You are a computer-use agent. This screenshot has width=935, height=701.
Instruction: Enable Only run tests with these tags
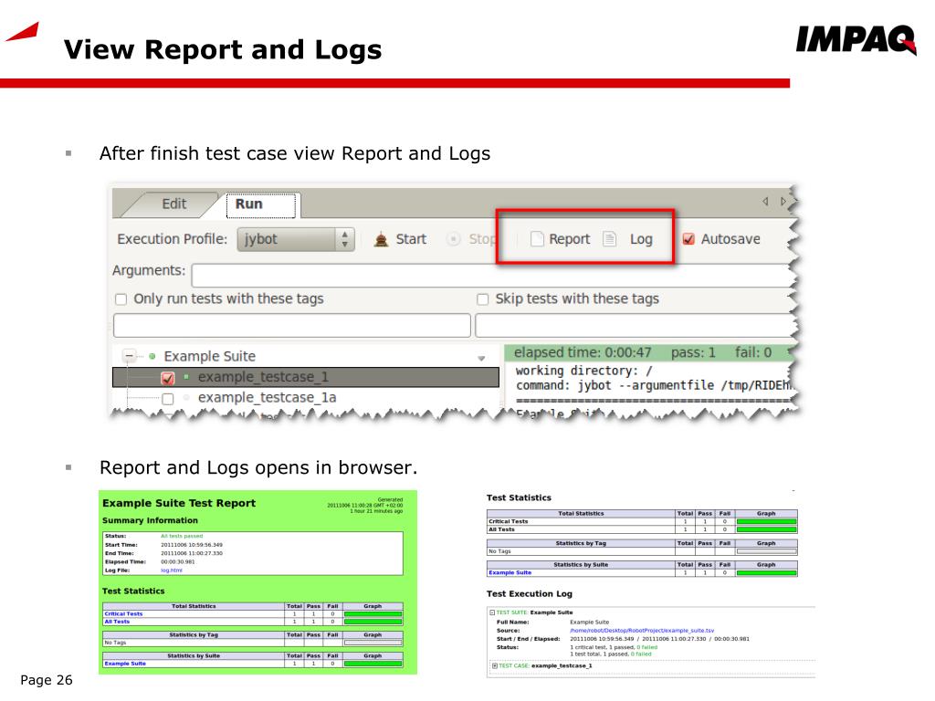click(121, 299)
